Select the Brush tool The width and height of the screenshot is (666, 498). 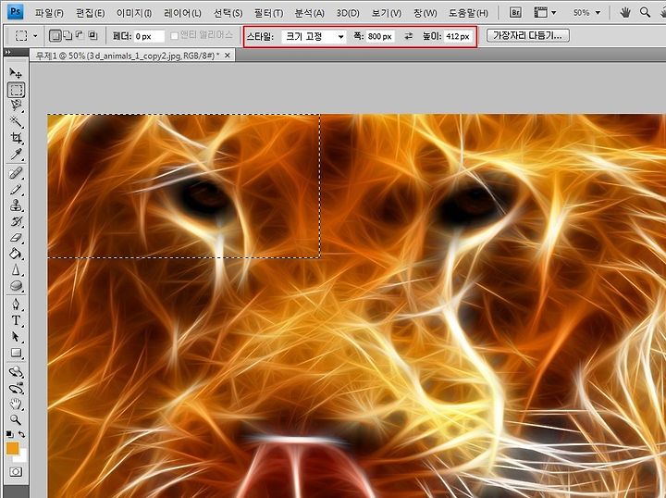click(x=16, y=190)
